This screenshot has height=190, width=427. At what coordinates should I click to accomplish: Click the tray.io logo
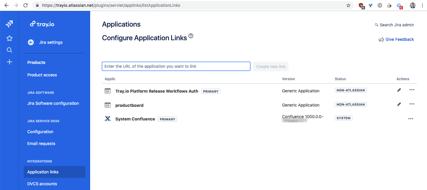coord(42,24)
